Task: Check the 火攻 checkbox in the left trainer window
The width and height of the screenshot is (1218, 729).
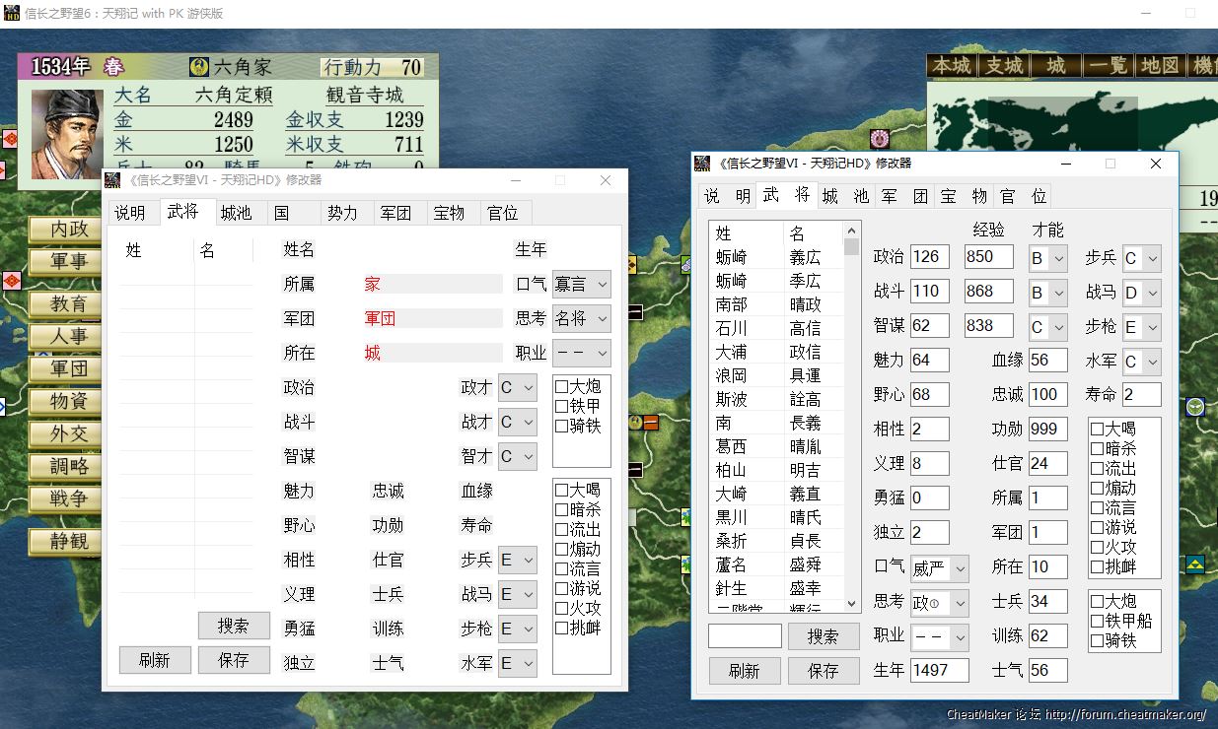Action: click(x=561, y=608)
